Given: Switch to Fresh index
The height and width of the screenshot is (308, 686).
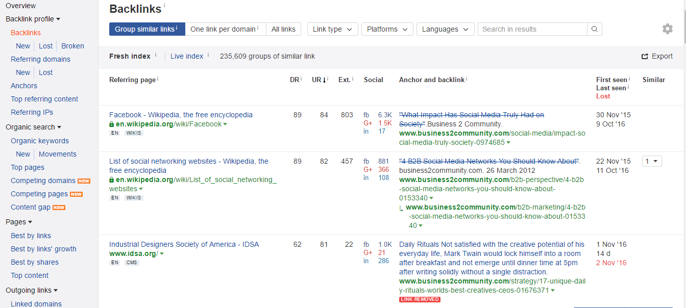Looking at the screenshot, I should click(x=130, y=56).
